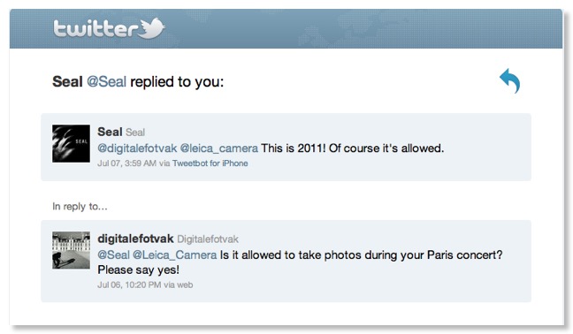Click the Twitter bird icon in header
Viewport: 573px width, 334px height.
click(x=152, y=27)
